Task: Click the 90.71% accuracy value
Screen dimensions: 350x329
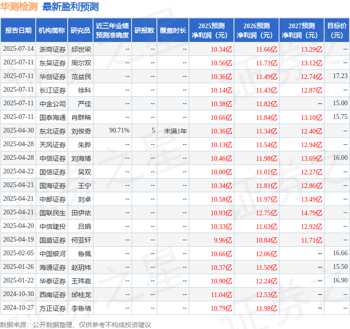Action: (x=119, y=131)
